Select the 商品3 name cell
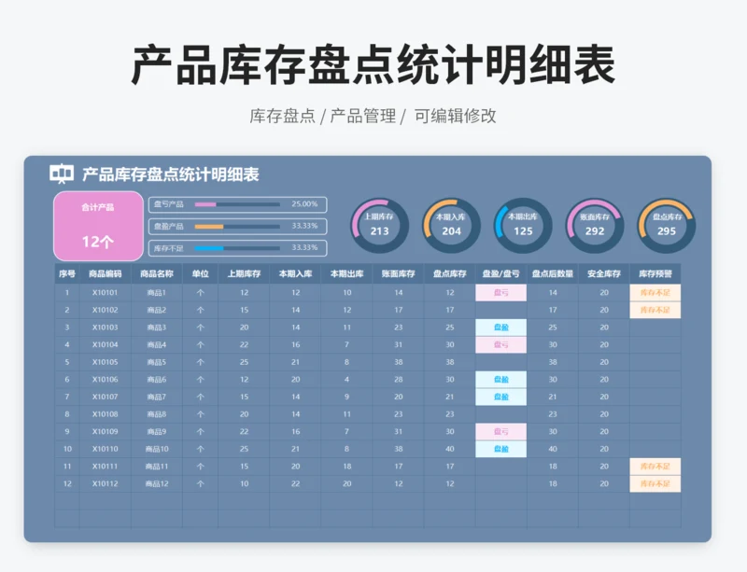The width and height of the screenshot is (747, 572). tap(157, 328)
